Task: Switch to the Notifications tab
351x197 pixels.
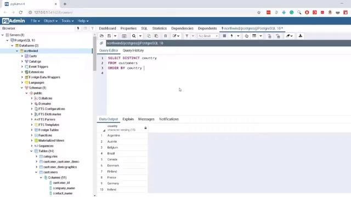Action: [169, 119]
